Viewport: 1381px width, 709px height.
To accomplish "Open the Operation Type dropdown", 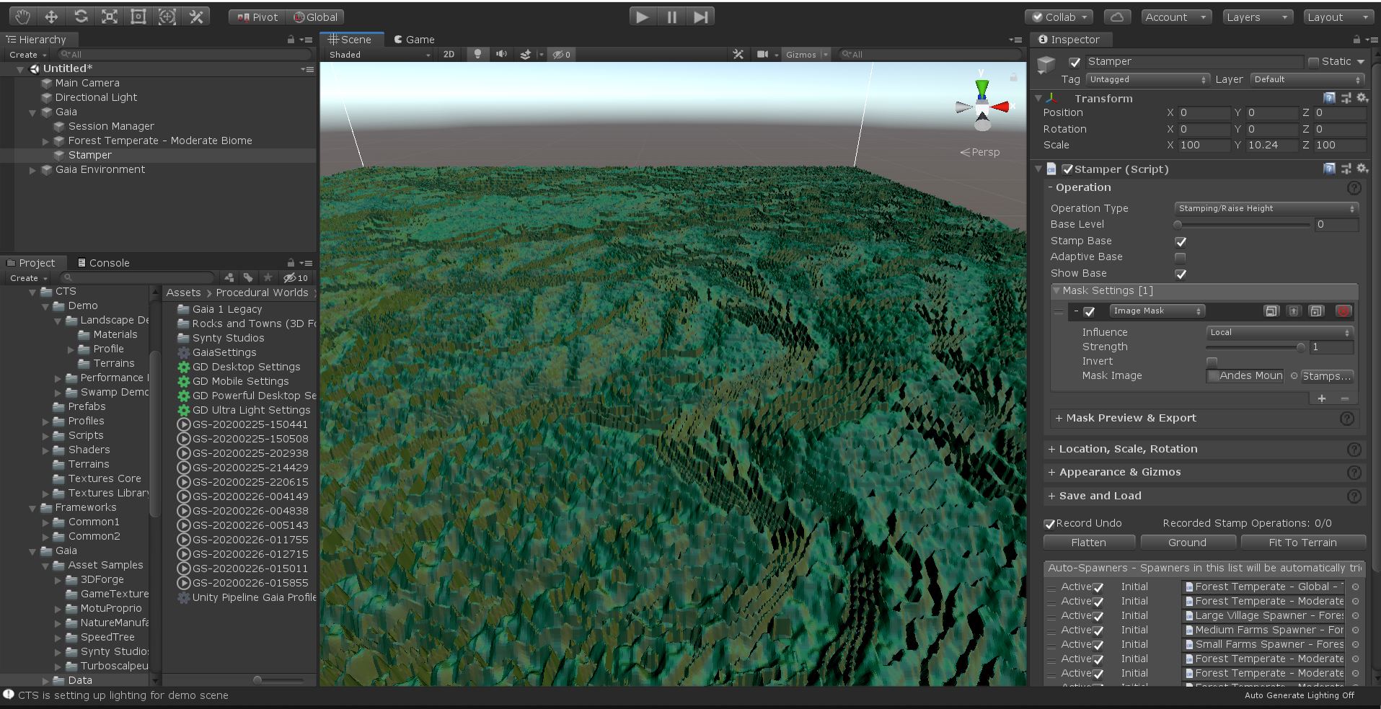I will (1265, 208).
